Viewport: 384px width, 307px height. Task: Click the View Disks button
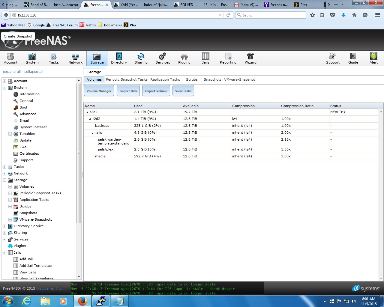click(183, 91)
